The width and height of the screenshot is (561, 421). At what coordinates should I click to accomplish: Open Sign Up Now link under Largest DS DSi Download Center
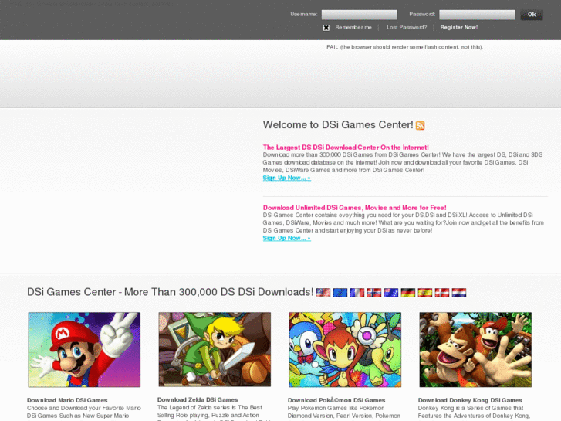[286, 178]
